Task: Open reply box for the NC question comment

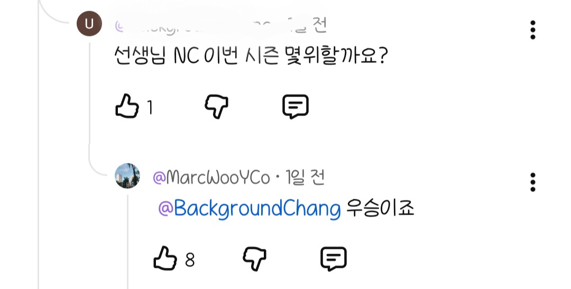Action: [x=296, y=107]
